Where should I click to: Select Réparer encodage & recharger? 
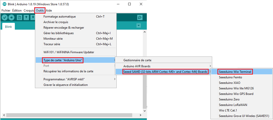(x=76, y=27)
